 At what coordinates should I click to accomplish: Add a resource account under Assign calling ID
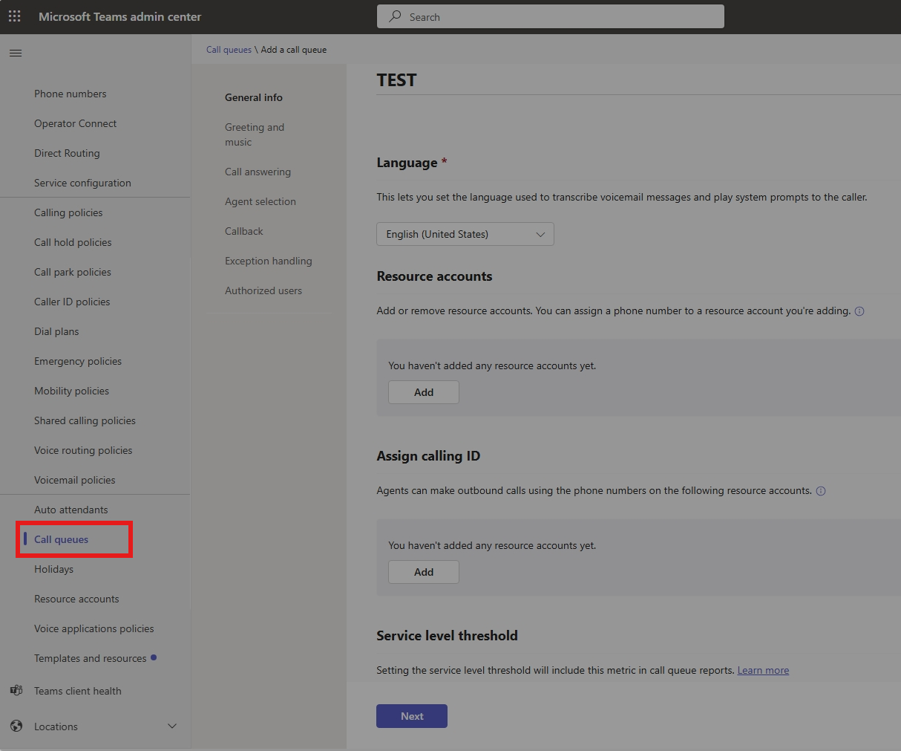[424, 572]
